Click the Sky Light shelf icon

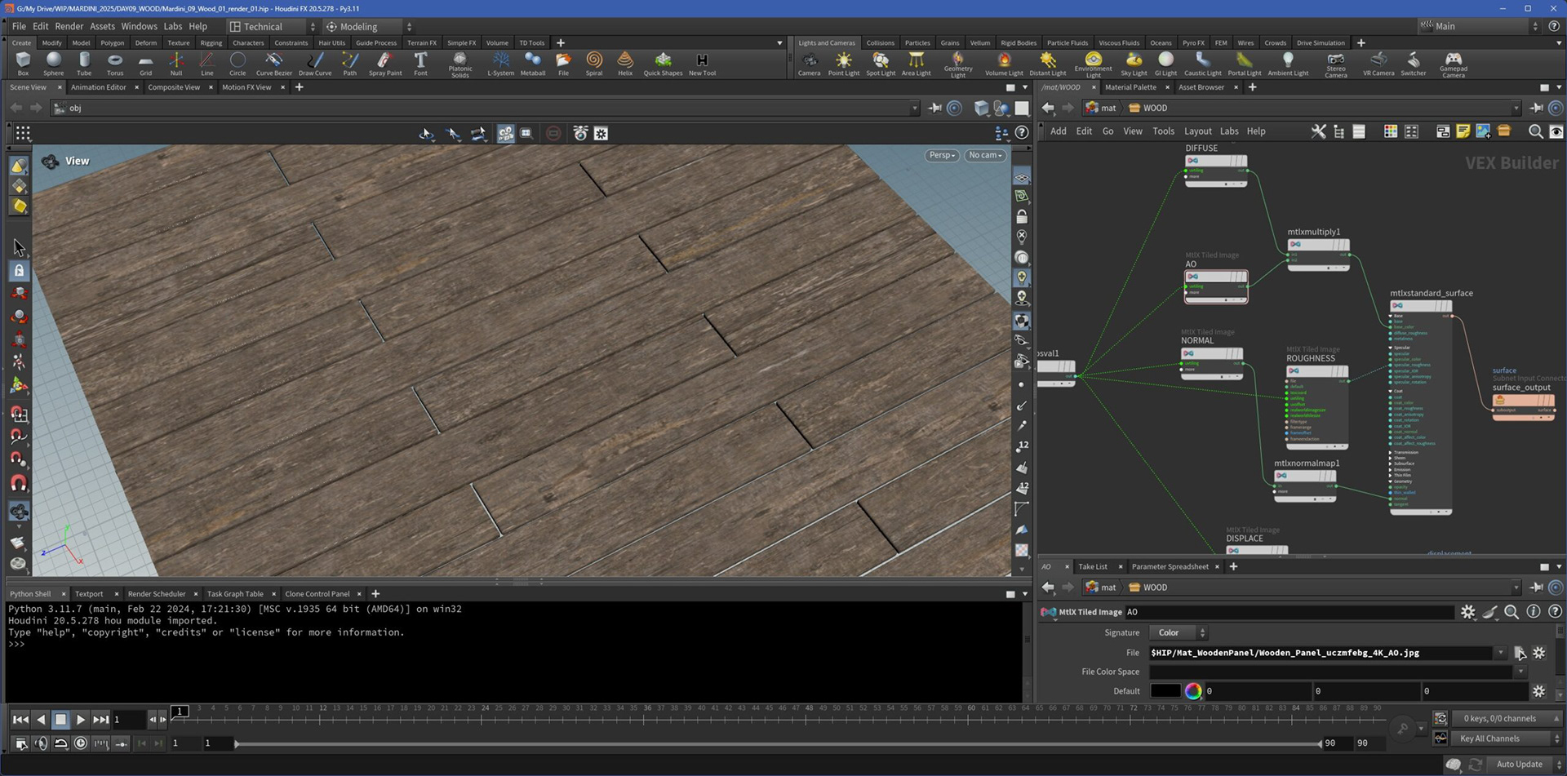pyautogui.click(x=1134, y=64)
